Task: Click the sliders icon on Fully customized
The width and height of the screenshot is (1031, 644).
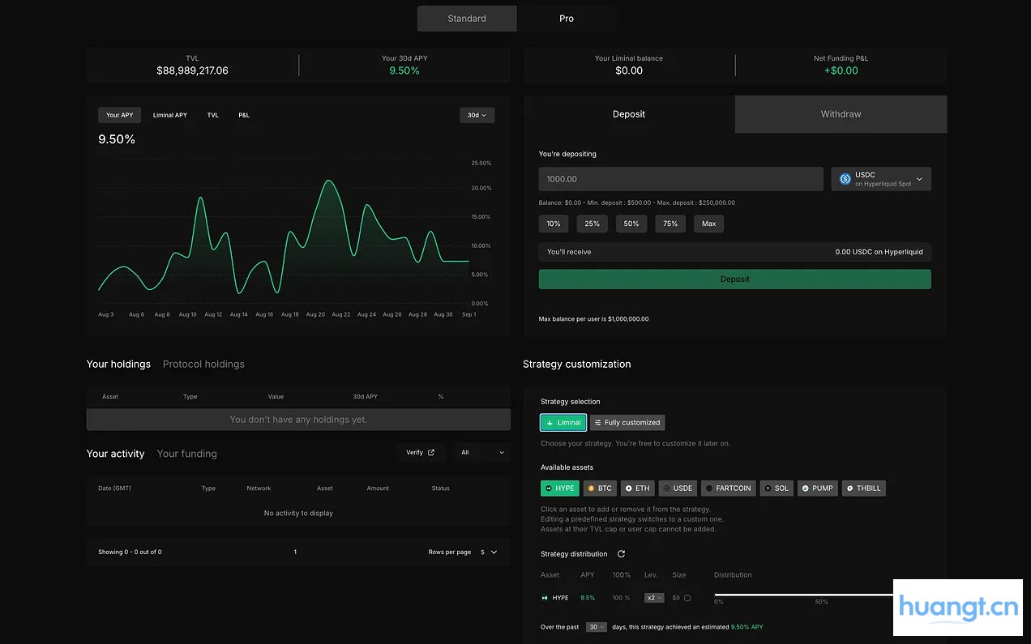Action: click(598, 423)
